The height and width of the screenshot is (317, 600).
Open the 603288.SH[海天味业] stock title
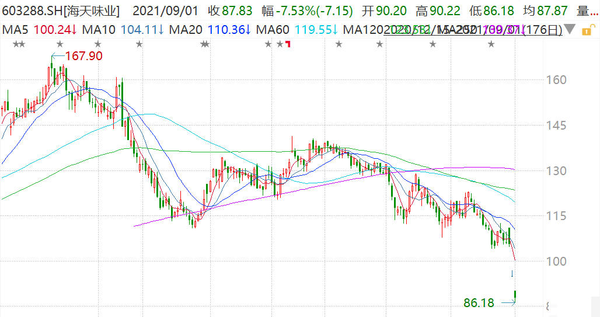[x=61, y=11]
